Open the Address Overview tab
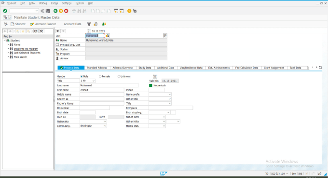This screenshot has height=178, width=328. coord(123,68)
